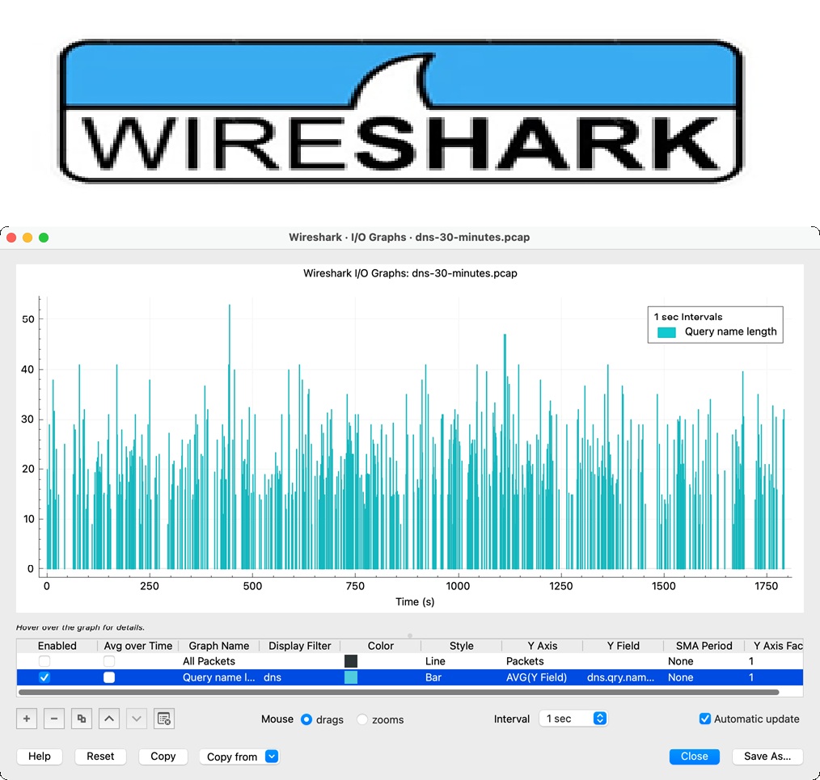Click the Y Axis column header
This screenshot has width=820, height=780.
pos(542,646)
